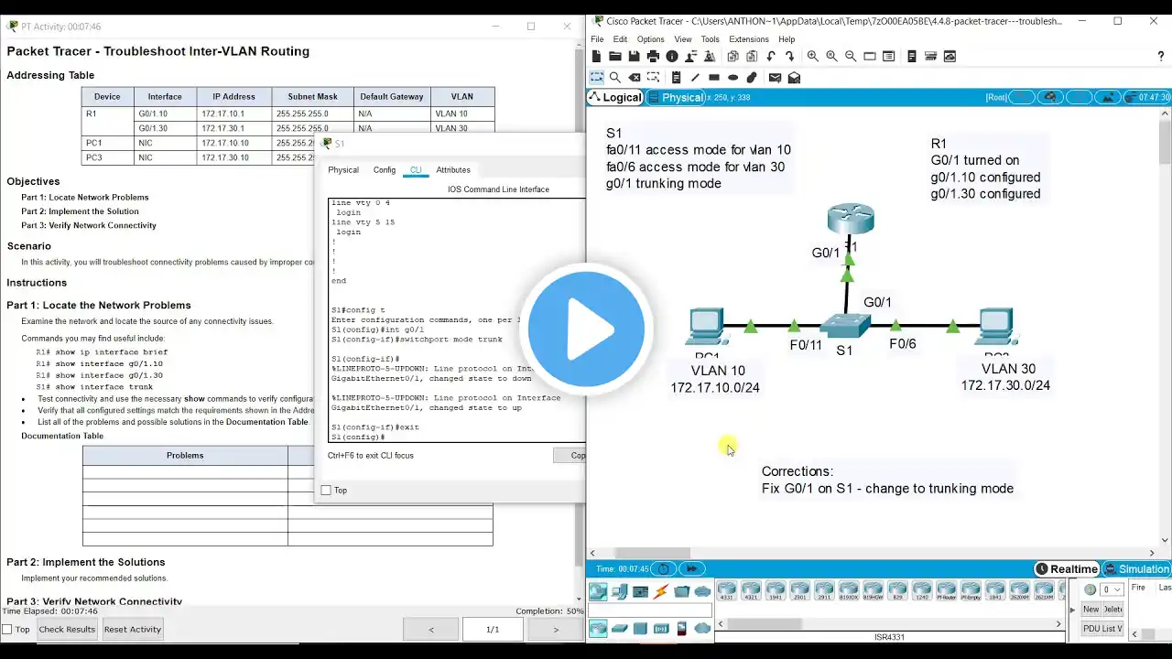
Task: Switch to the Logical workspace view
Action: [x=615, y=97]
